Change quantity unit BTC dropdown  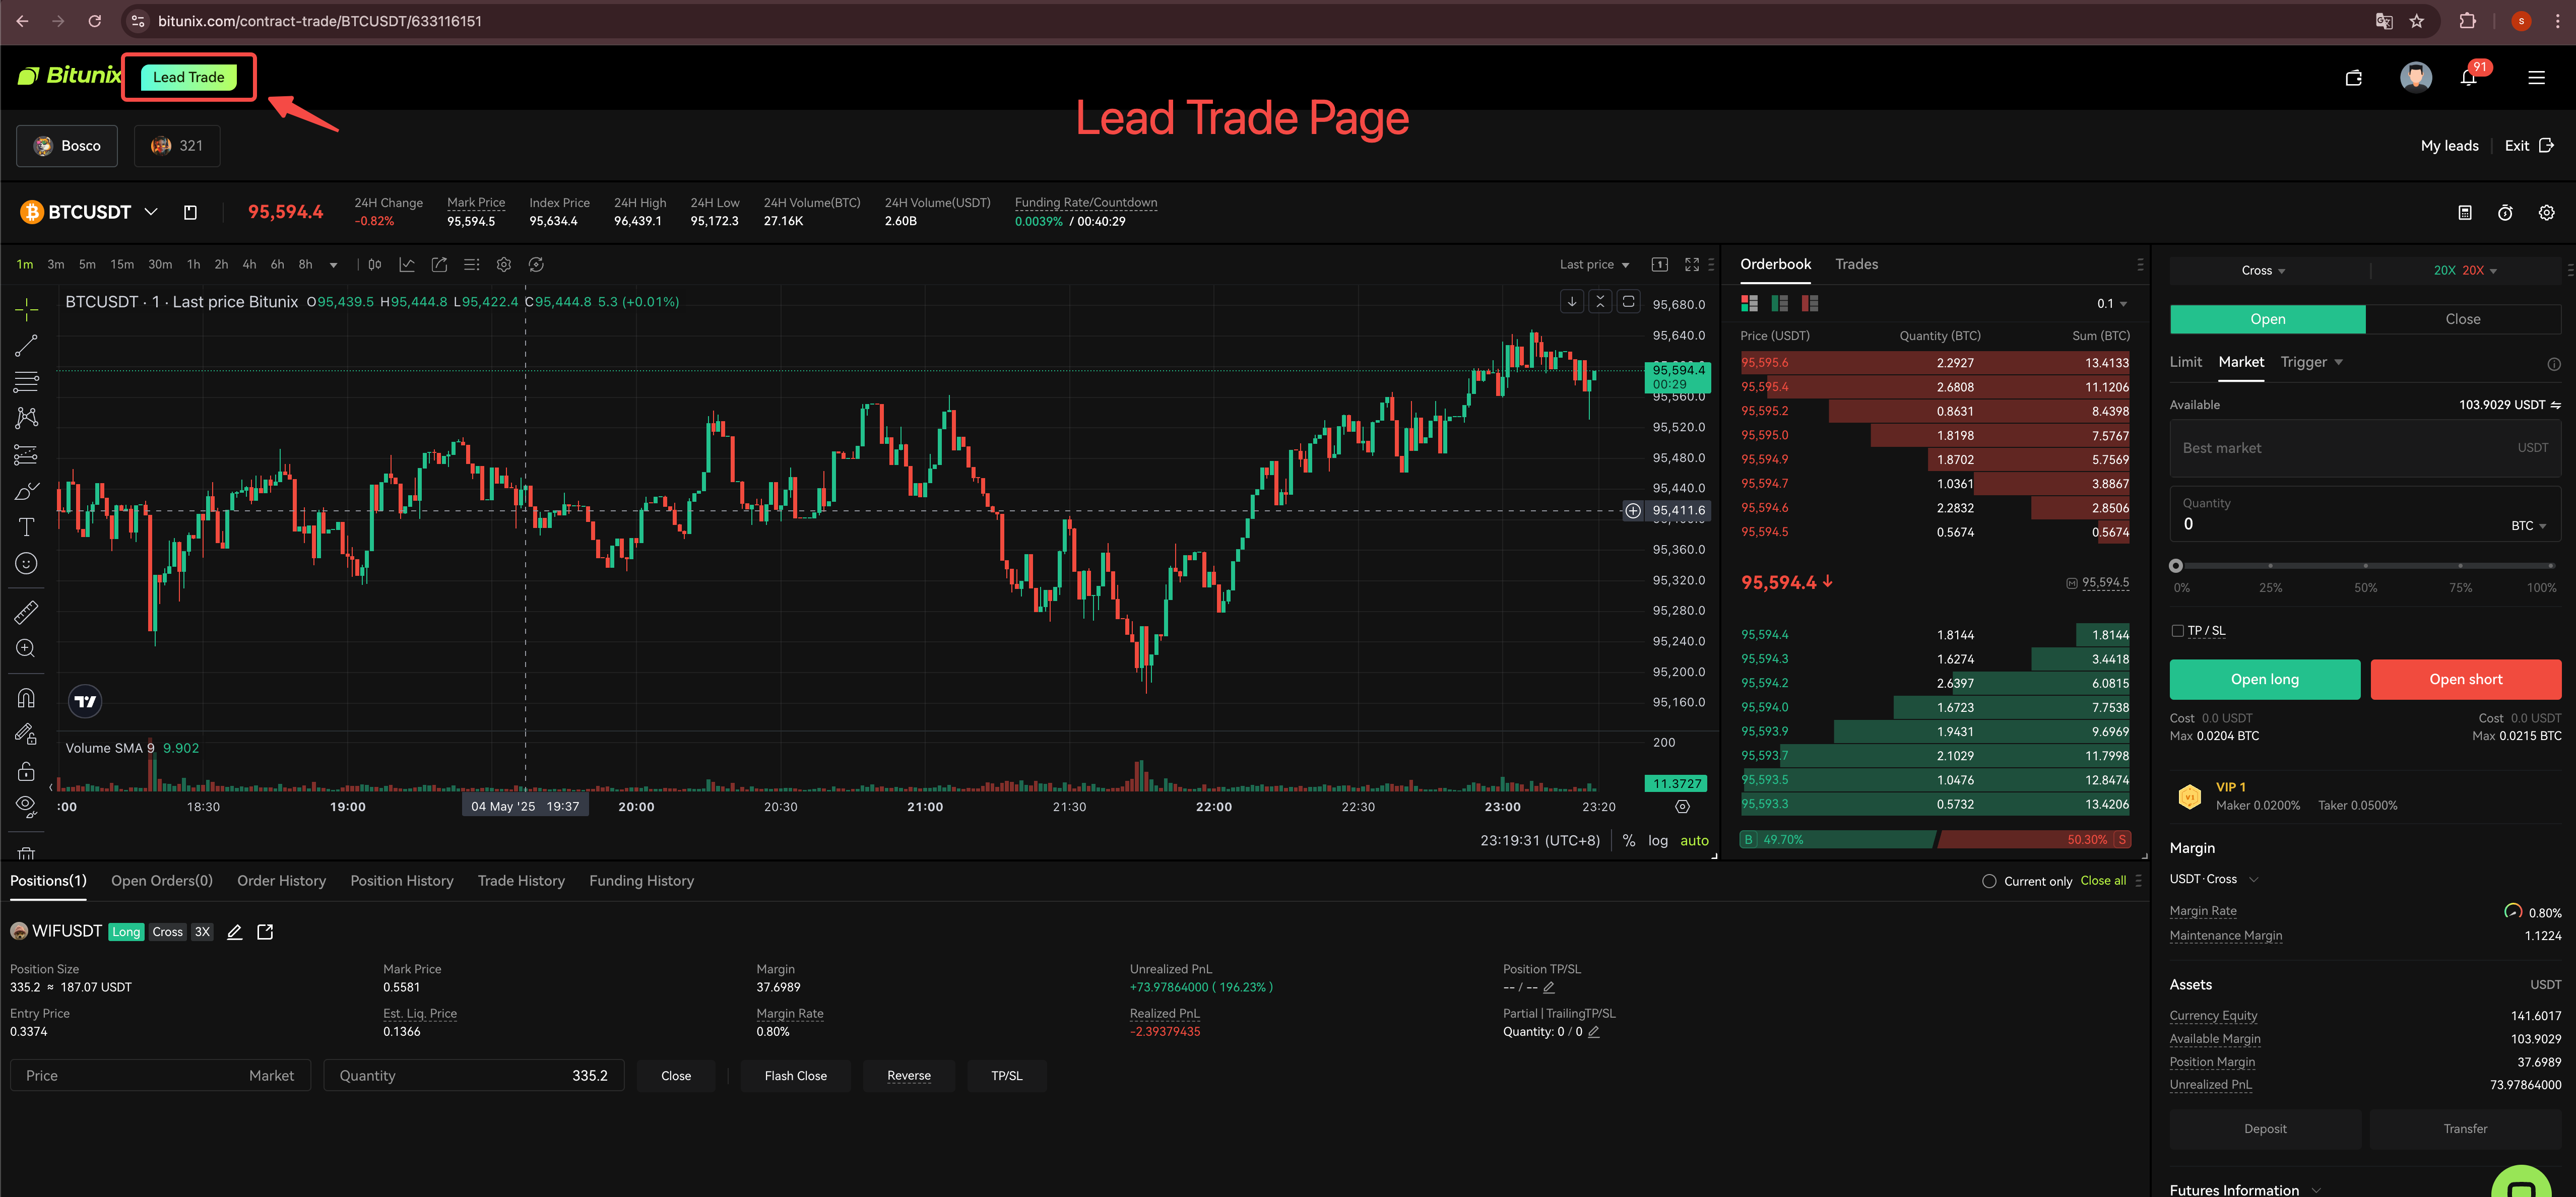pos(2528,526)
